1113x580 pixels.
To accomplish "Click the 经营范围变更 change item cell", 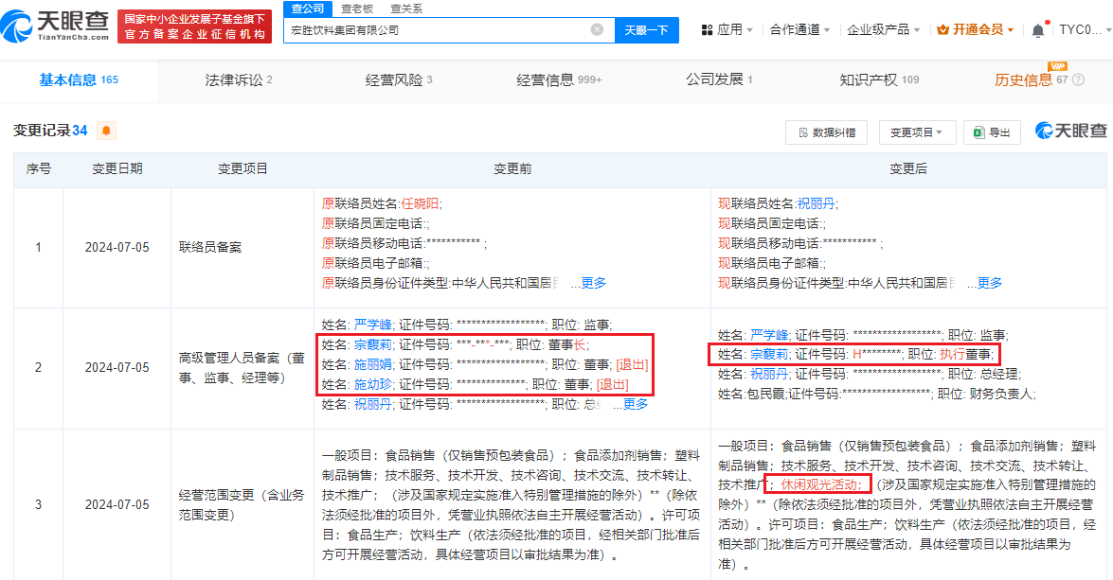I will coord(242,505).
